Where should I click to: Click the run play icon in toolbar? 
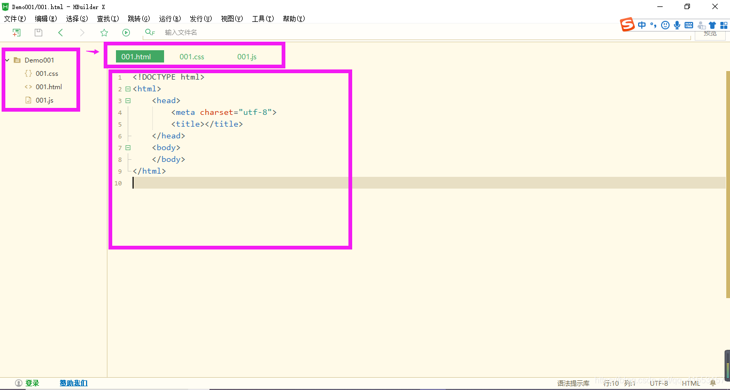pyautogui.click(x=126, y=33)
